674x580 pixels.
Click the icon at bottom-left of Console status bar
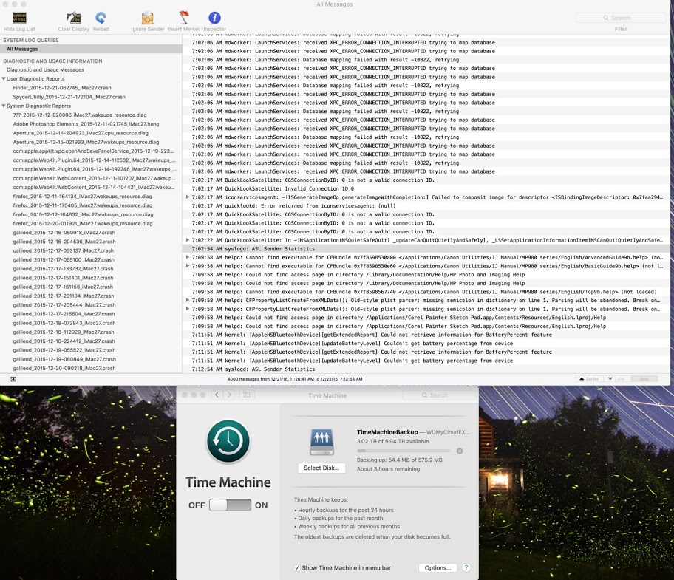(x=13, y=379)
